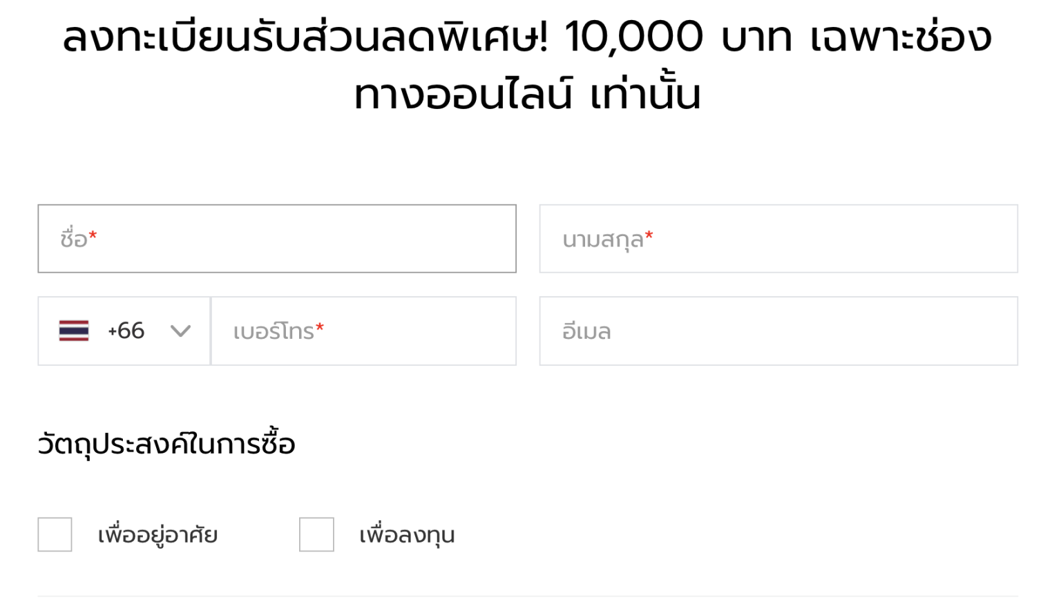Click the วัตถุประสงค์ในการซื้อ section heading
The width and height of the screenshot is (1061, 615).
coord(166,443)
